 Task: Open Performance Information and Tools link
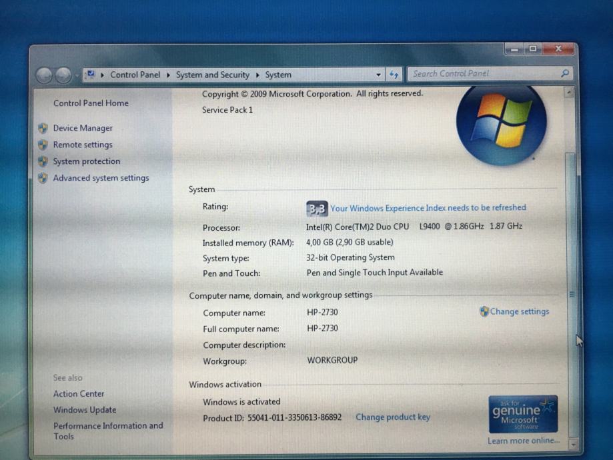tap(108, 431)
